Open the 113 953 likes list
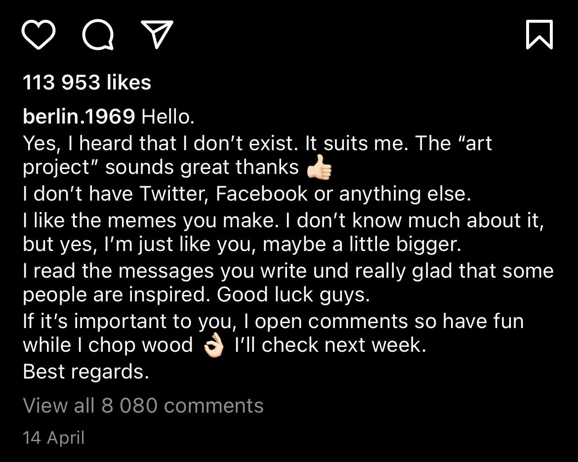 [x=87, y=82]
